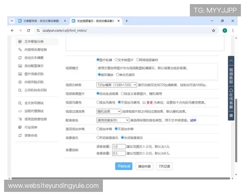Image resolution: width=245 pixels, height=196 pixels.
Task: Click the 试听 preview link
Action: (x=193, y=120)
